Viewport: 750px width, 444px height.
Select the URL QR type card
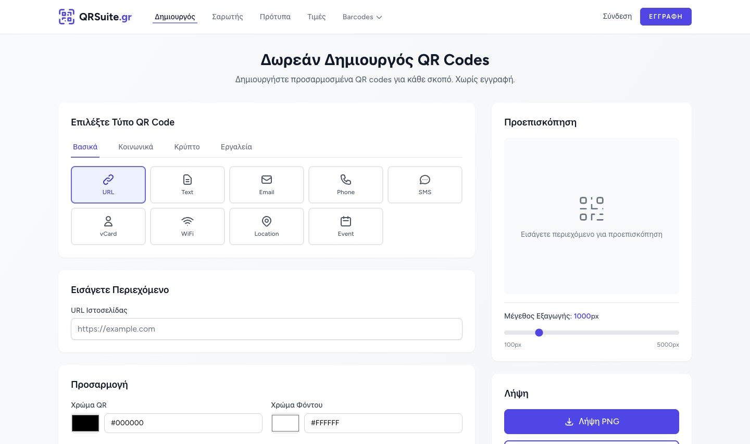click(x=108, y=185)
